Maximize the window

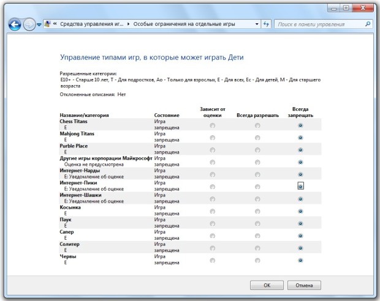346,8
